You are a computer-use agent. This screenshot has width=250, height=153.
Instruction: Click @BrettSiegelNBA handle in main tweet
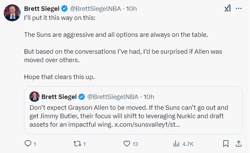(x=95, y=9)
